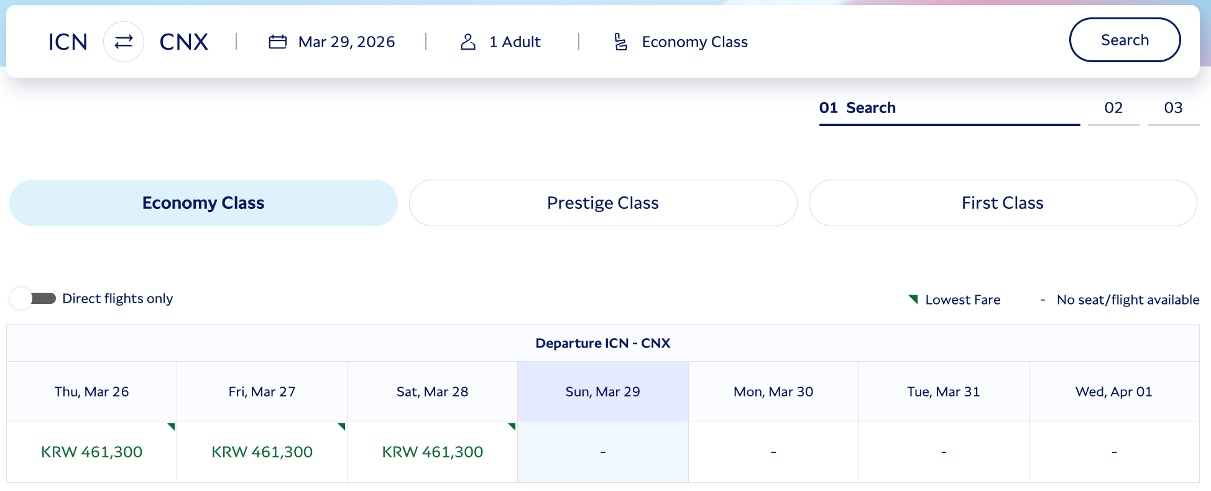
Task: Select the KRW 461,300 fare under Thu Mar 26
Action: click(x=91, y=452)
